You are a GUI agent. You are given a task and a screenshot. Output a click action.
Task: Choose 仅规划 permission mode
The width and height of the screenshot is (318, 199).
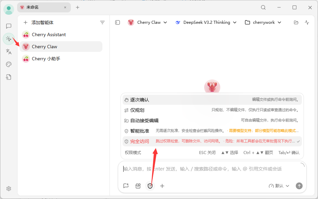click(x=212, y=110)
